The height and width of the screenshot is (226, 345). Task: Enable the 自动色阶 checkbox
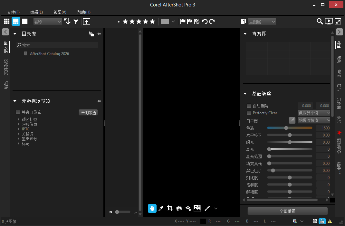click(x=249, y=106)
